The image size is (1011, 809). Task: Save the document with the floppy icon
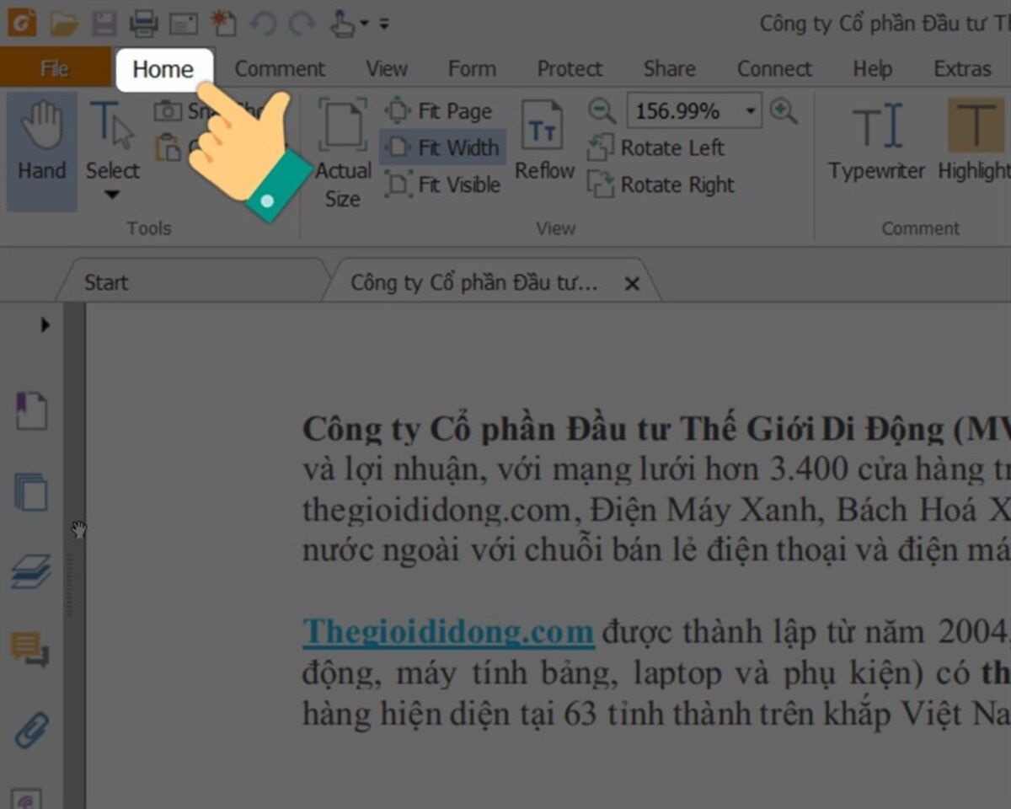[x=104, y=23]
